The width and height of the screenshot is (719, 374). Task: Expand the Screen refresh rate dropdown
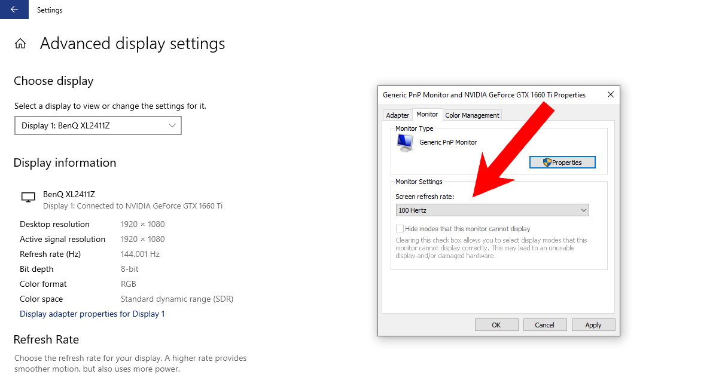492,210
